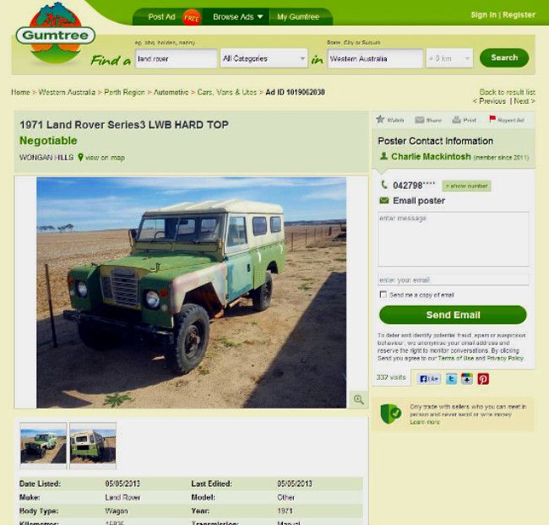Click the magnifier zoom icon on photo

click(358, 399)
